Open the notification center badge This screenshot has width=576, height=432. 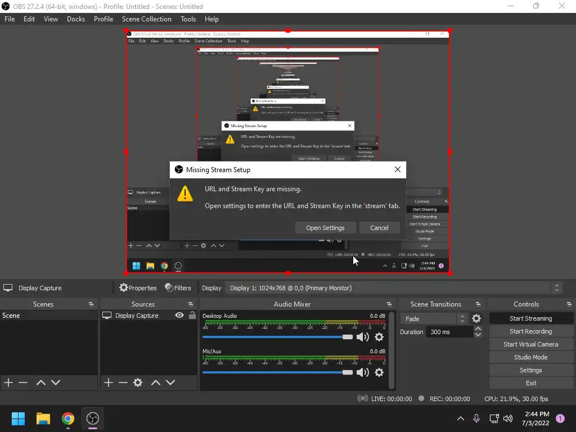560,418
